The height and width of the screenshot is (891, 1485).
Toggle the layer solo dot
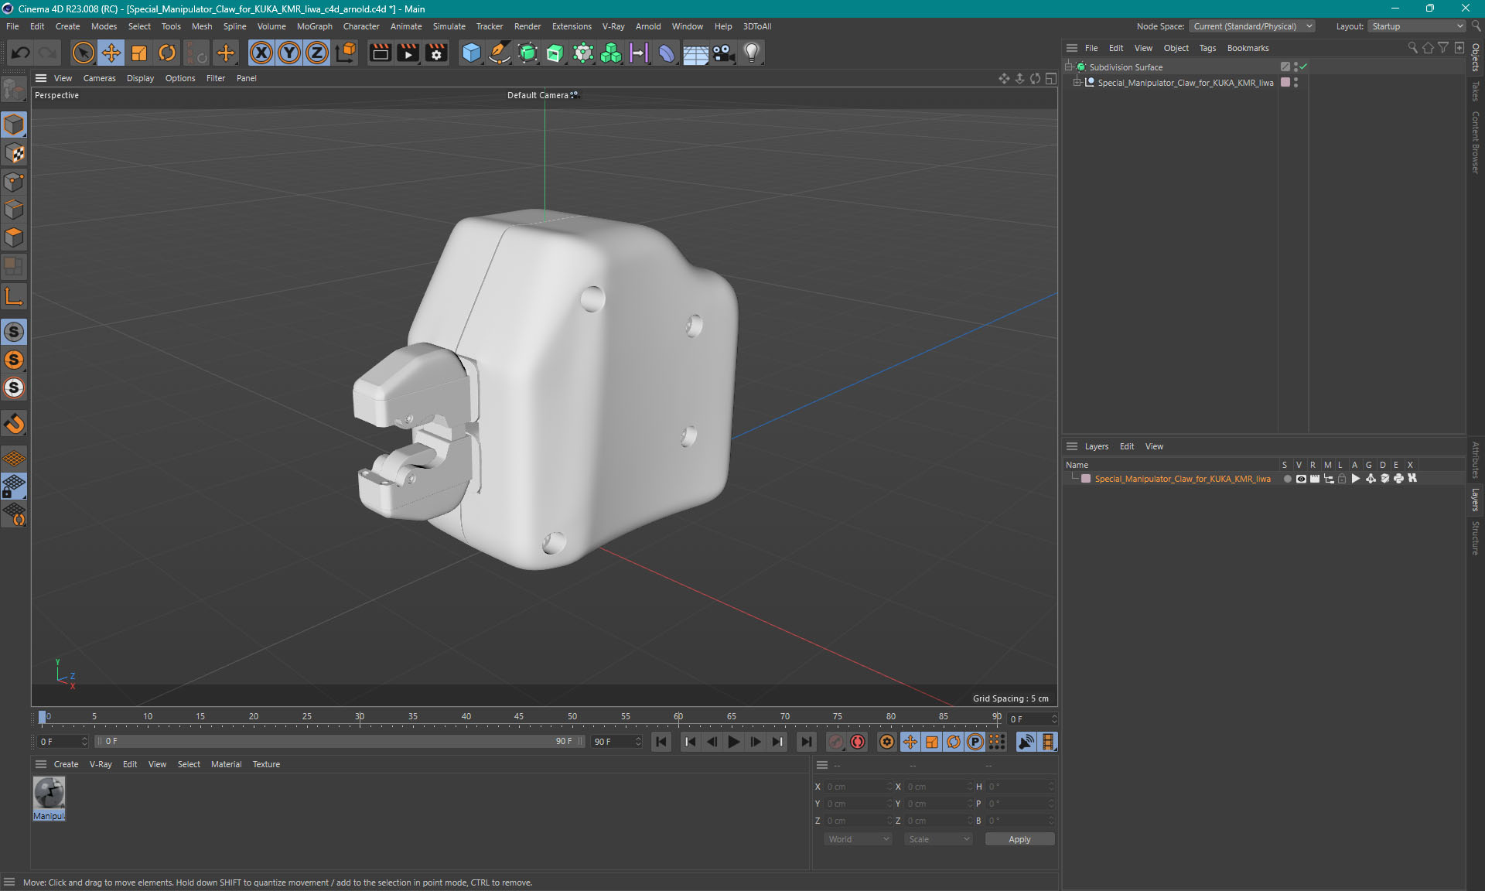pyautogui.click(x=1287, y=479)
